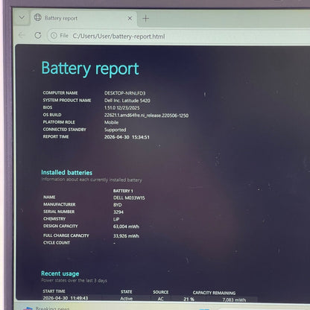
Task: Click the Battery report page heading
Action: pos(90,69)
